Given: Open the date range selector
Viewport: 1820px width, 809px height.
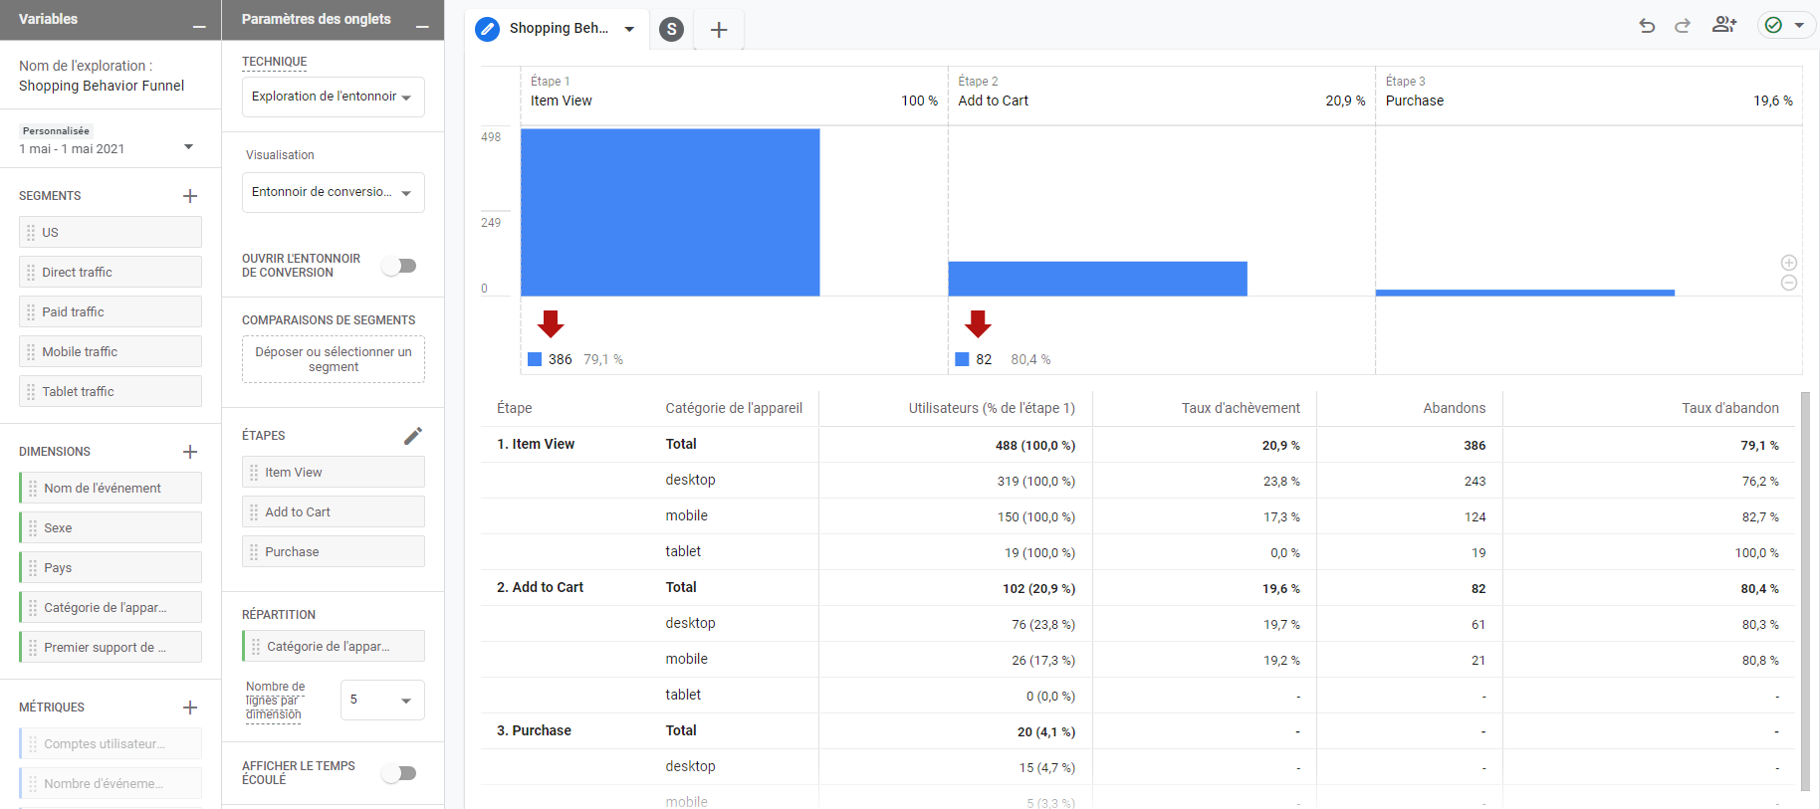Looking at the screenshot, I should click(107, 148).
